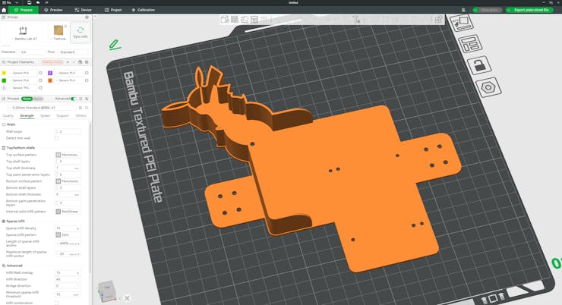Viewport: 562px width, 305px height.
Task: Open the Others settings tab
Action: click(81, 116)
